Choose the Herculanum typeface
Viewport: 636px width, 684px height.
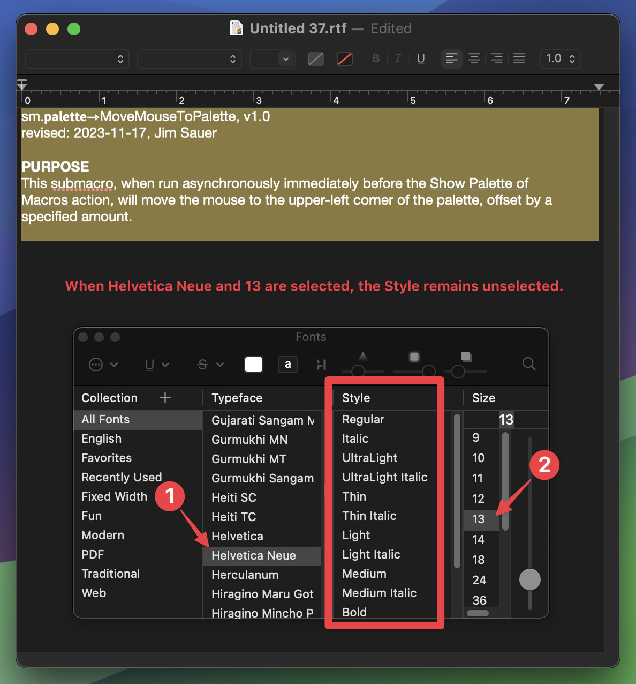(262, 575)
